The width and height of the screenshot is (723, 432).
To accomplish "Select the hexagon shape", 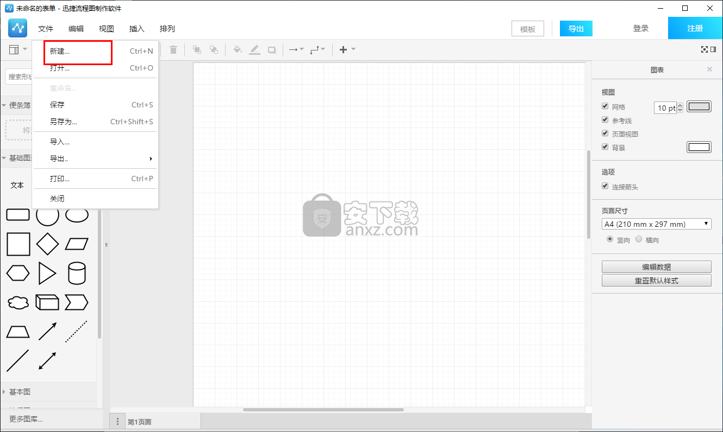I will 18,274.
